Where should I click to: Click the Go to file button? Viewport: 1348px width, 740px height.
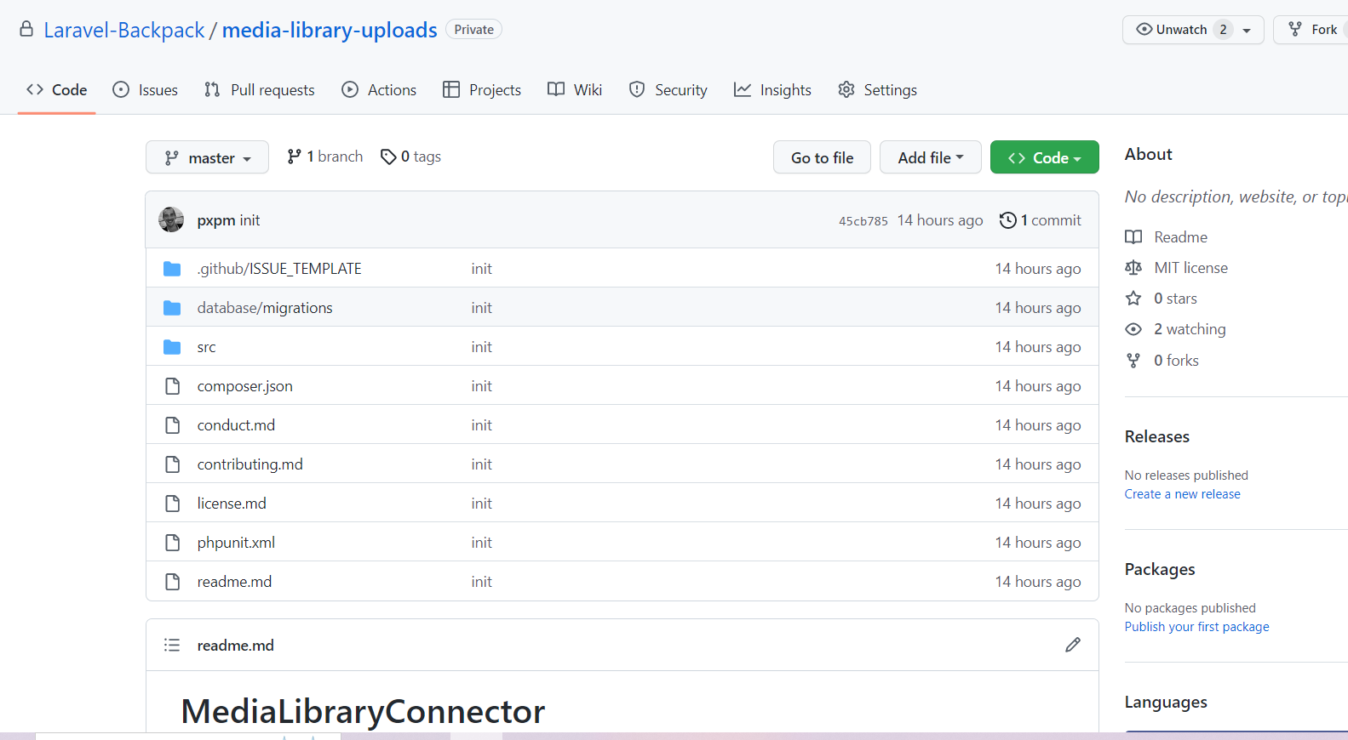click(822, 157)
